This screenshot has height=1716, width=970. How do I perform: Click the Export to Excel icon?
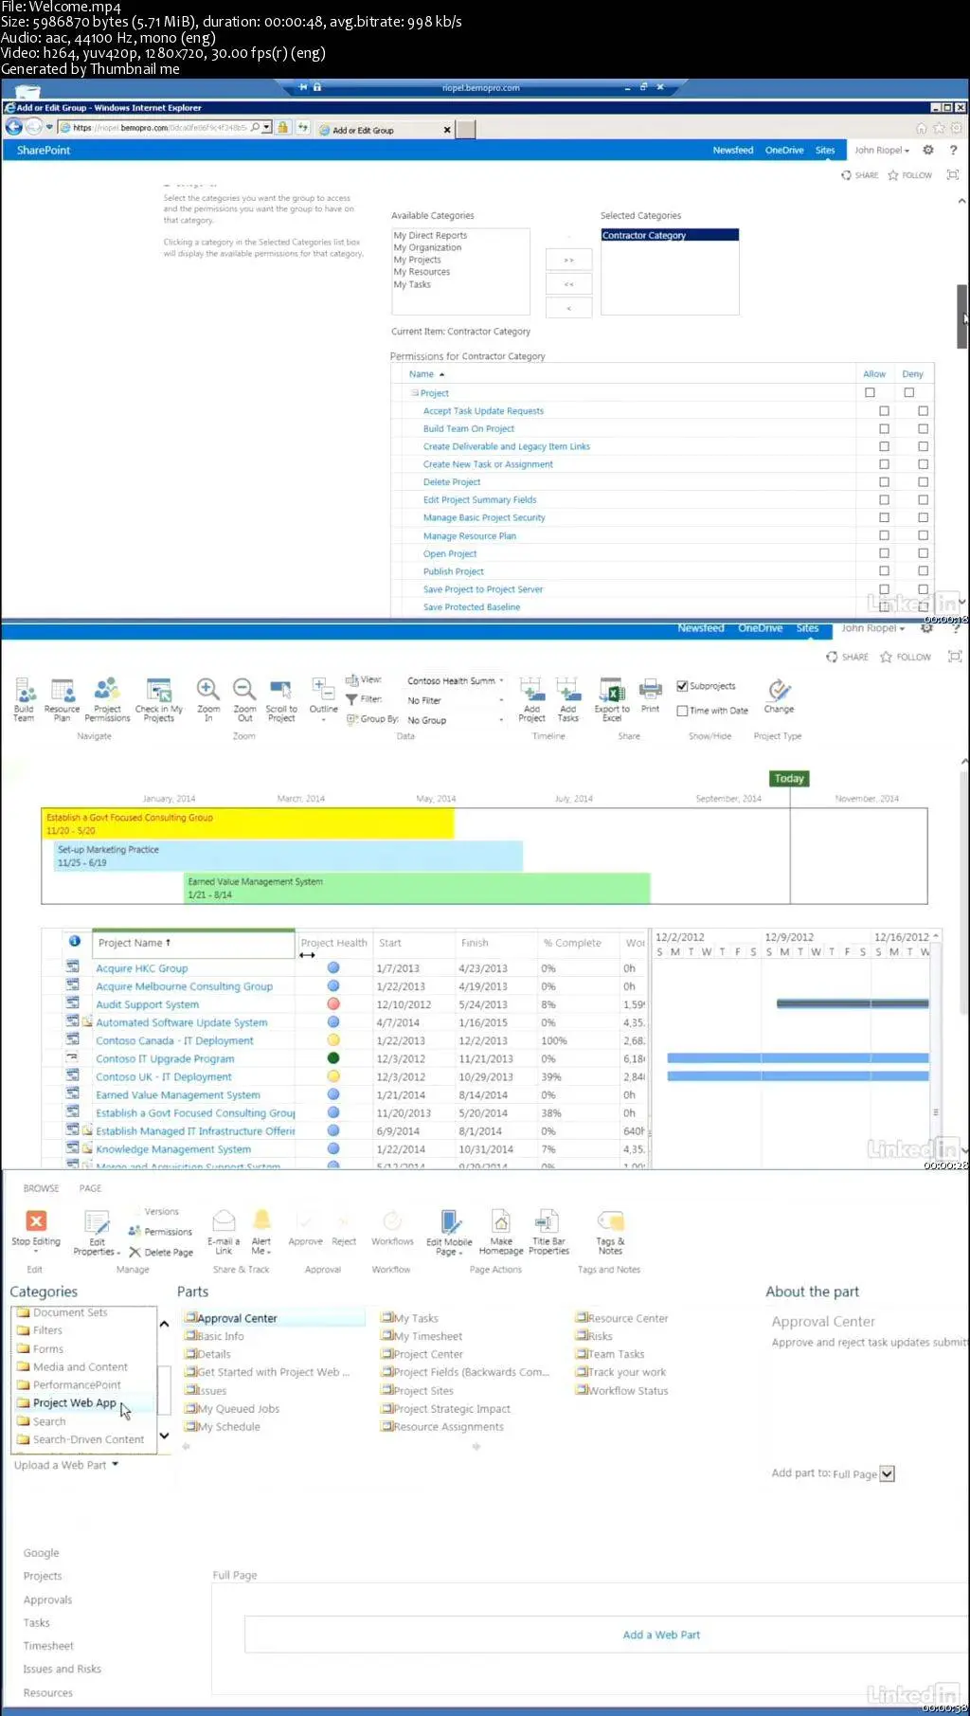pos(612,690)
